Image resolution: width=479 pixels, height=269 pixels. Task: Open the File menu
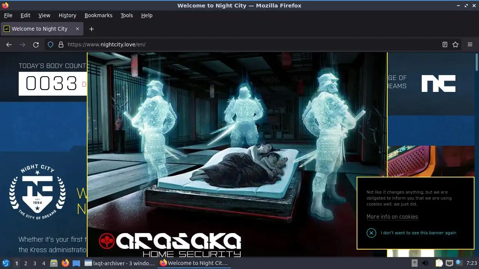point(8,15)
